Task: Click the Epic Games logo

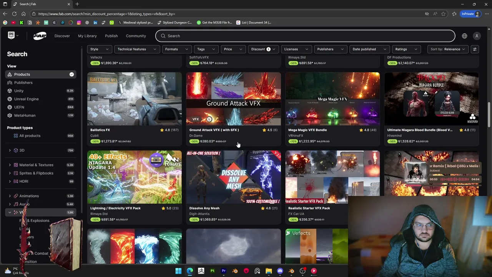Action: point(11,35)
